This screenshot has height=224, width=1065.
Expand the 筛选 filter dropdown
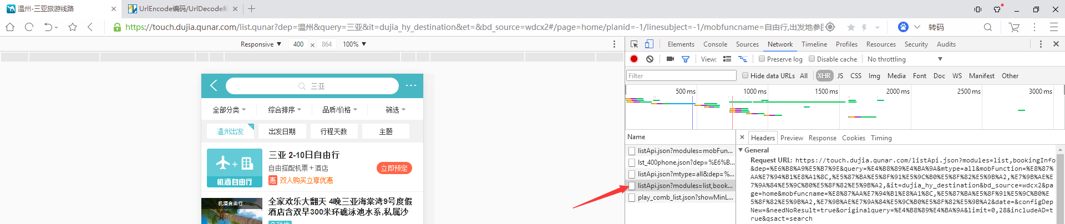pyautogui.click(x=395, y=110)
